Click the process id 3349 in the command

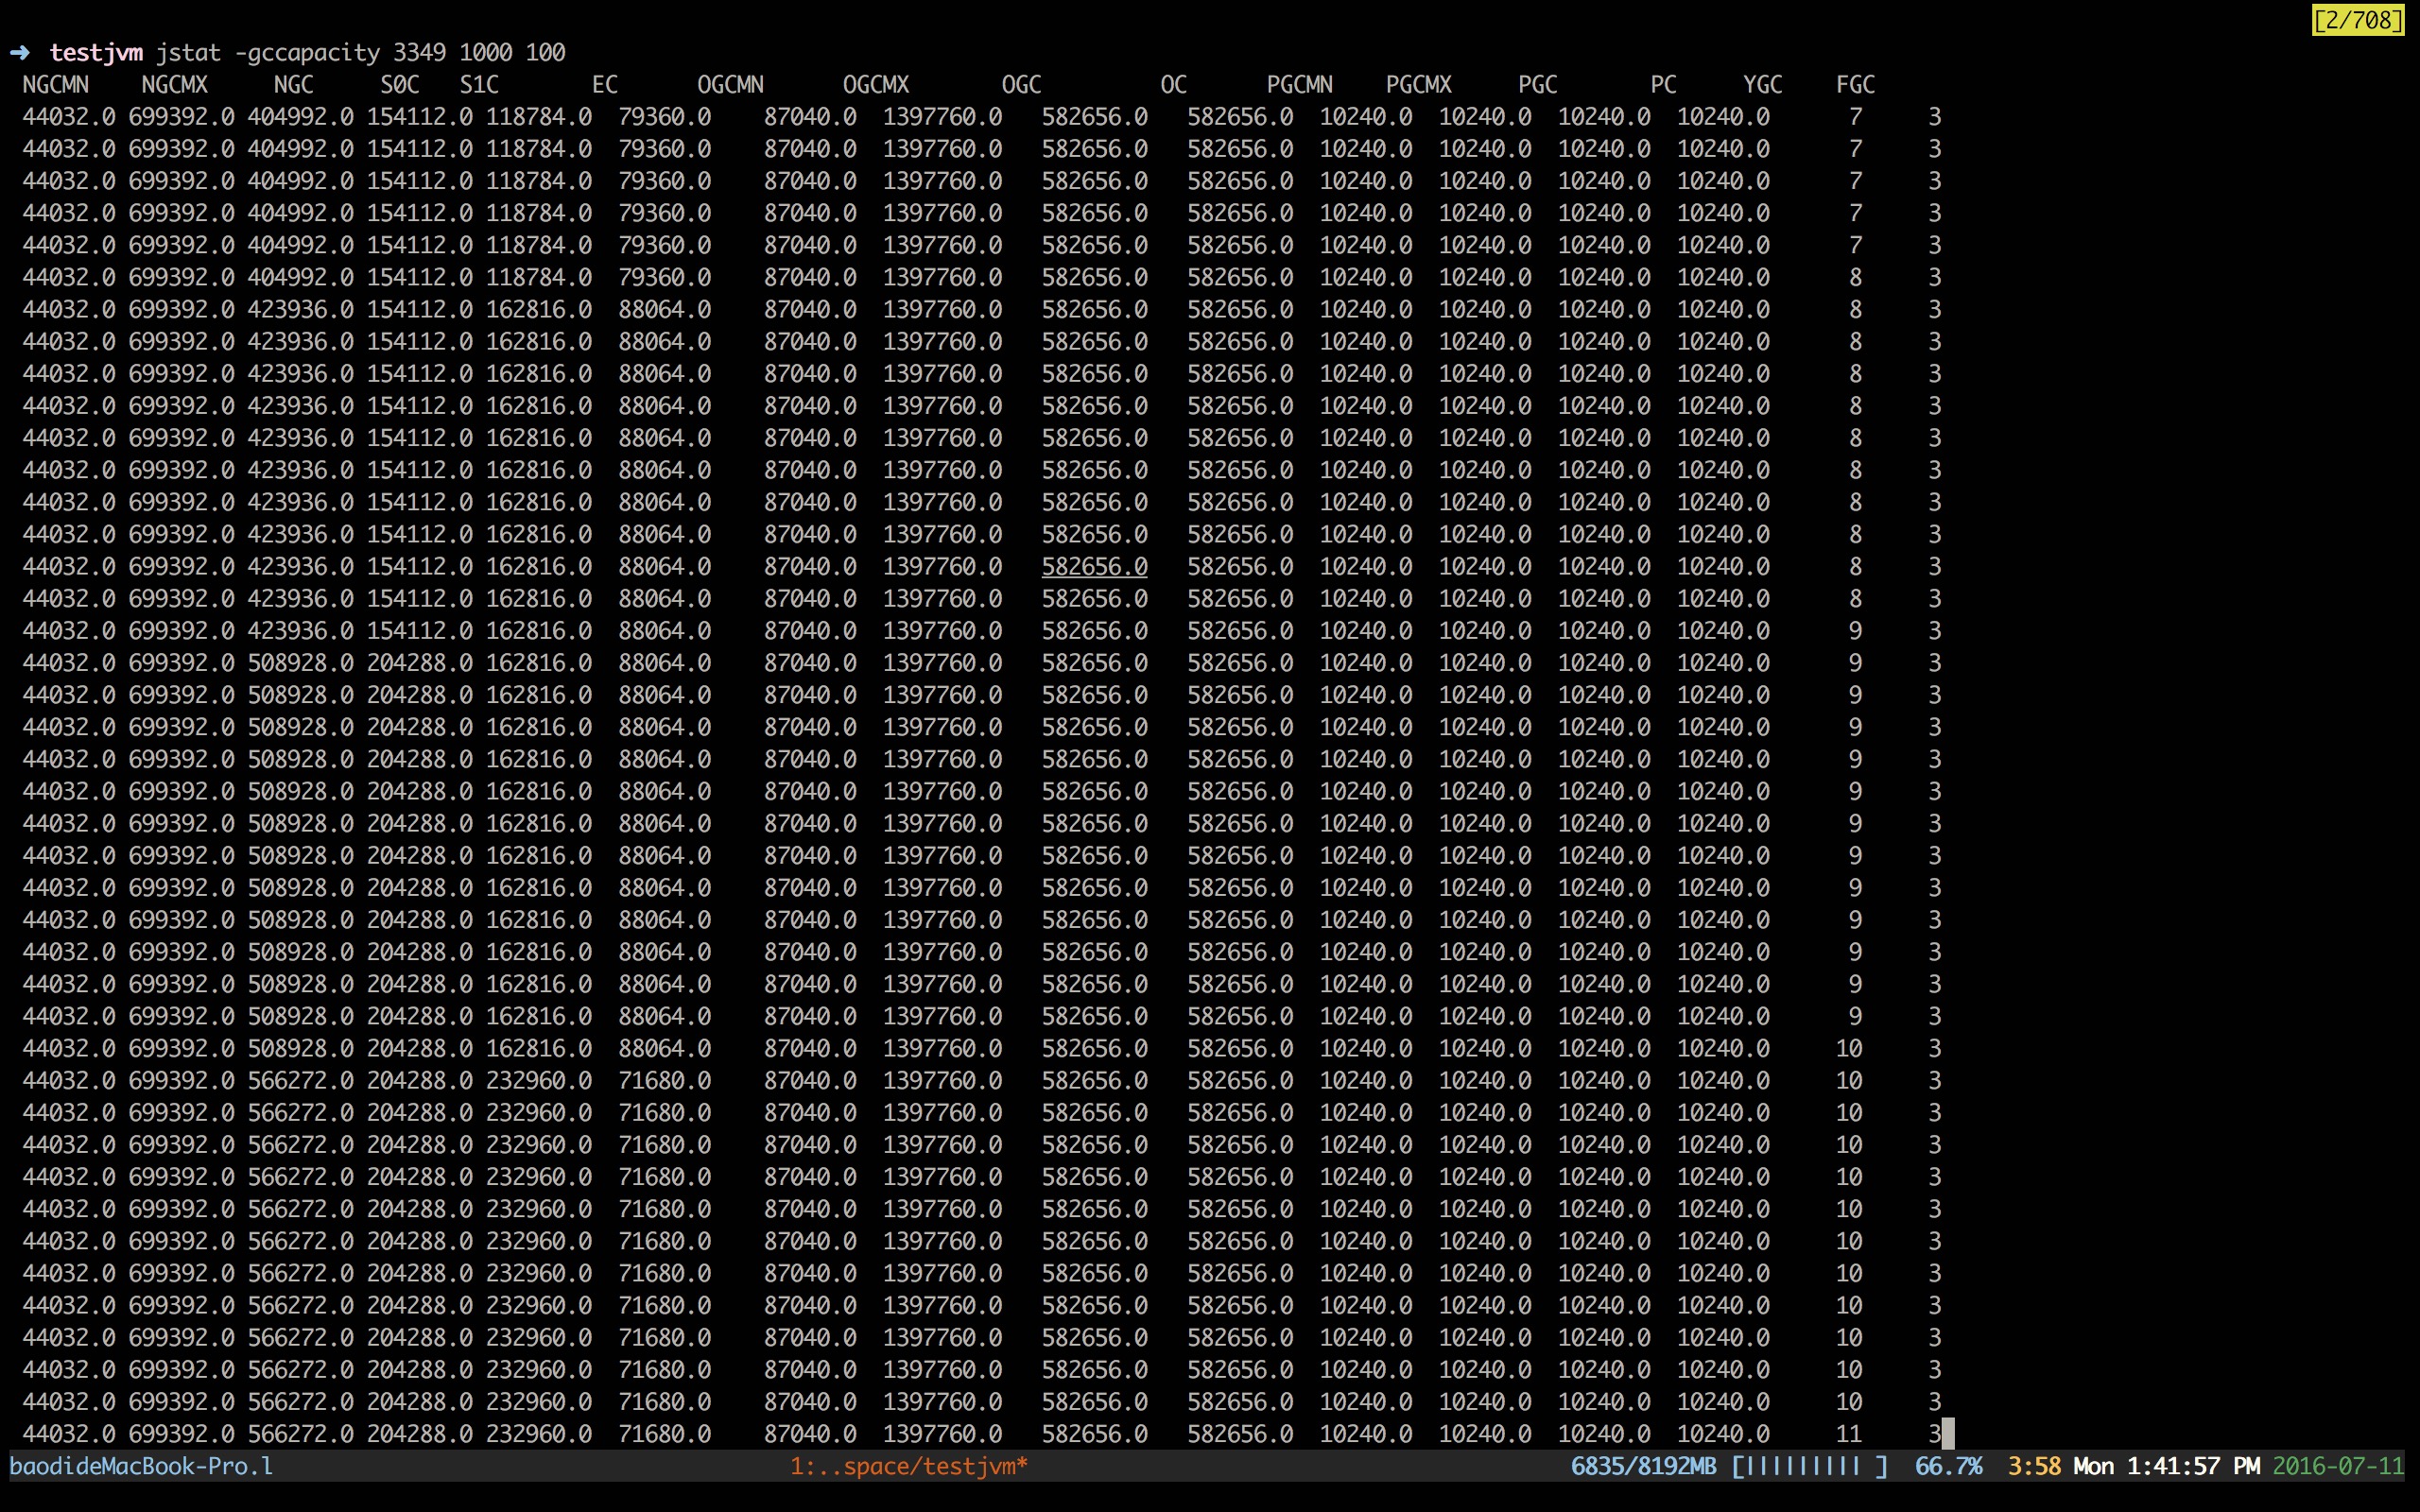(x=419, y=52)
